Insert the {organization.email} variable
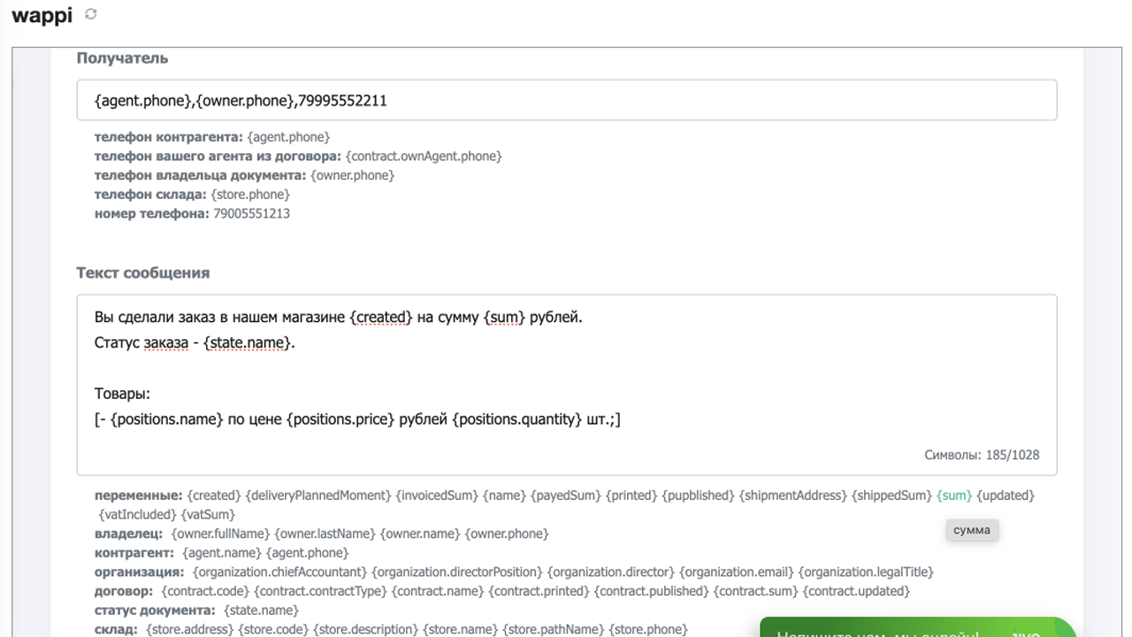The image size is (1132, 637). 736,572
